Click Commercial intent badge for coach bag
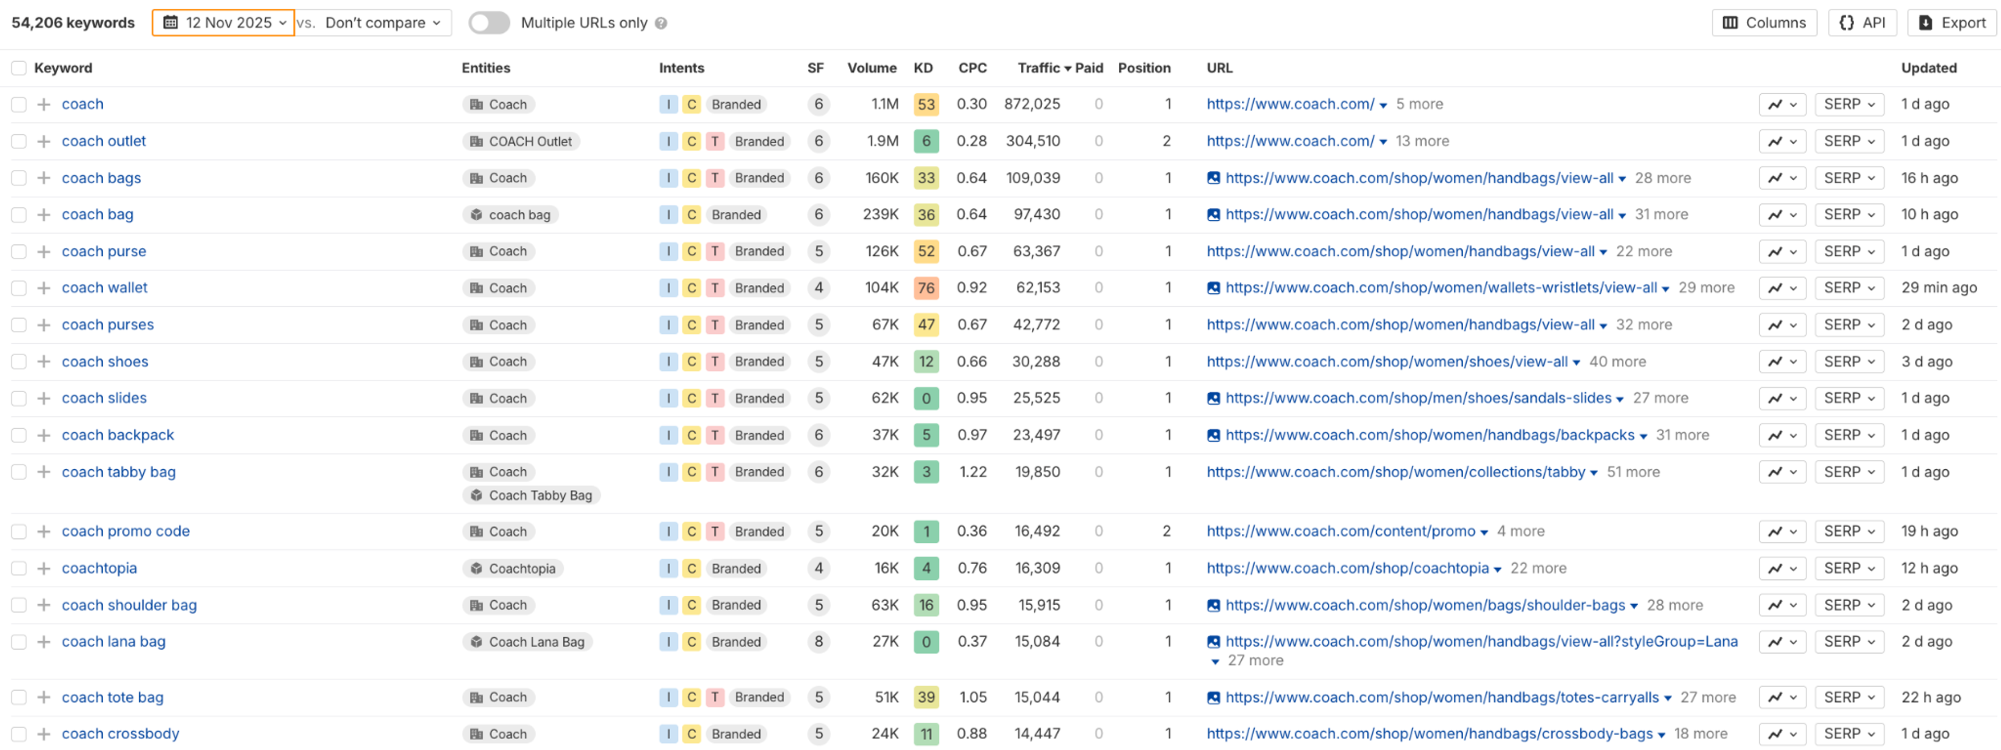Image resolution: width=2001 pixels, height=750 pixels. pyautogui.click(x=691, y=215)
